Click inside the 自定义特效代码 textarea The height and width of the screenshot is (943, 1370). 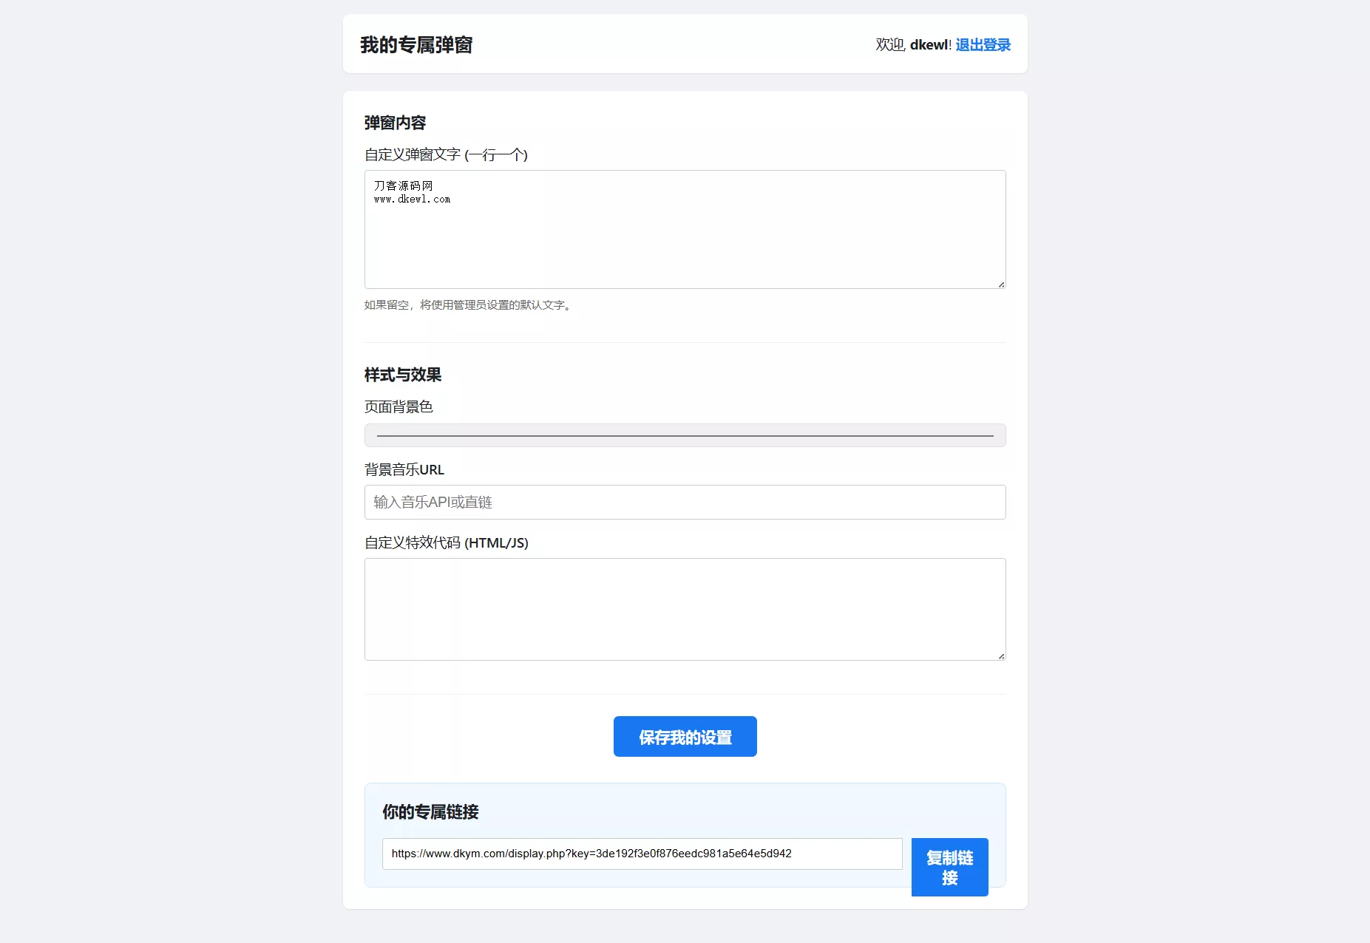coord(685,609)
